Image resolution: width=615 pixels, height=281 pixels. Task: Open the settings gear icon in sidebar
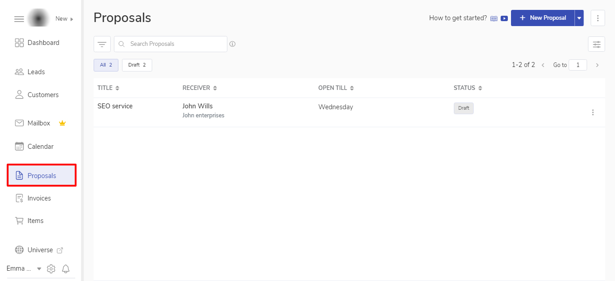(51, 269)
